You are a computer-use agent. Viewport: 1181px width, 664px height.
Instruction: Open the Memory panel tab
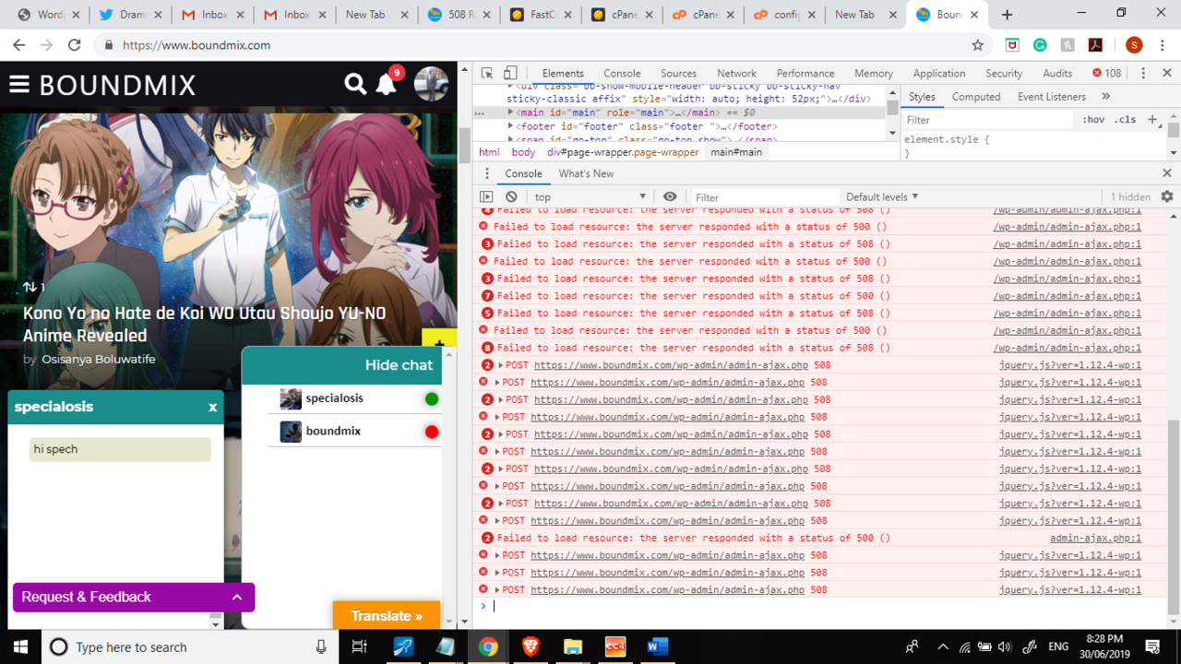873,73
